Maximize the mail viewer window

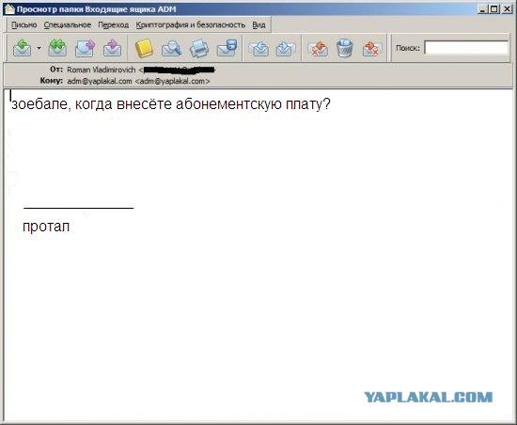click(494, 9)
